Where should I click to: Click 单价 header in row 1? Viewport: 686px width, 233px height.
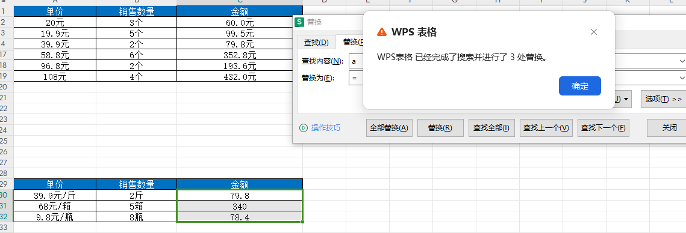55,11
